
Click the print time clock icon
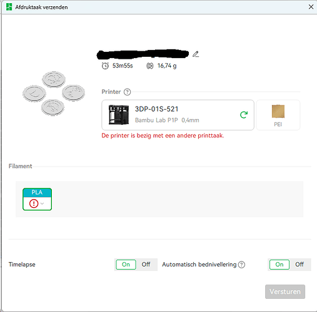tap(105, 66)
